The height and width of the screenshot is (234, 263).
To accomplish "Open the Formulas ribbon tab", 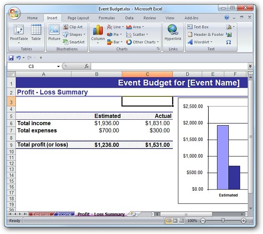I will (x=106, y=18).
